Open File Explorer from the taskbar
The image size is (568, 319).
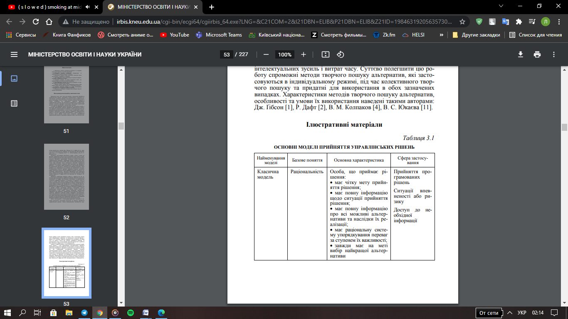pyautogui.click(x=69, y=312)
